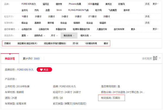Click the QR code icon beside 手机购买
This screenshot has width=163, height=110.
155,58
